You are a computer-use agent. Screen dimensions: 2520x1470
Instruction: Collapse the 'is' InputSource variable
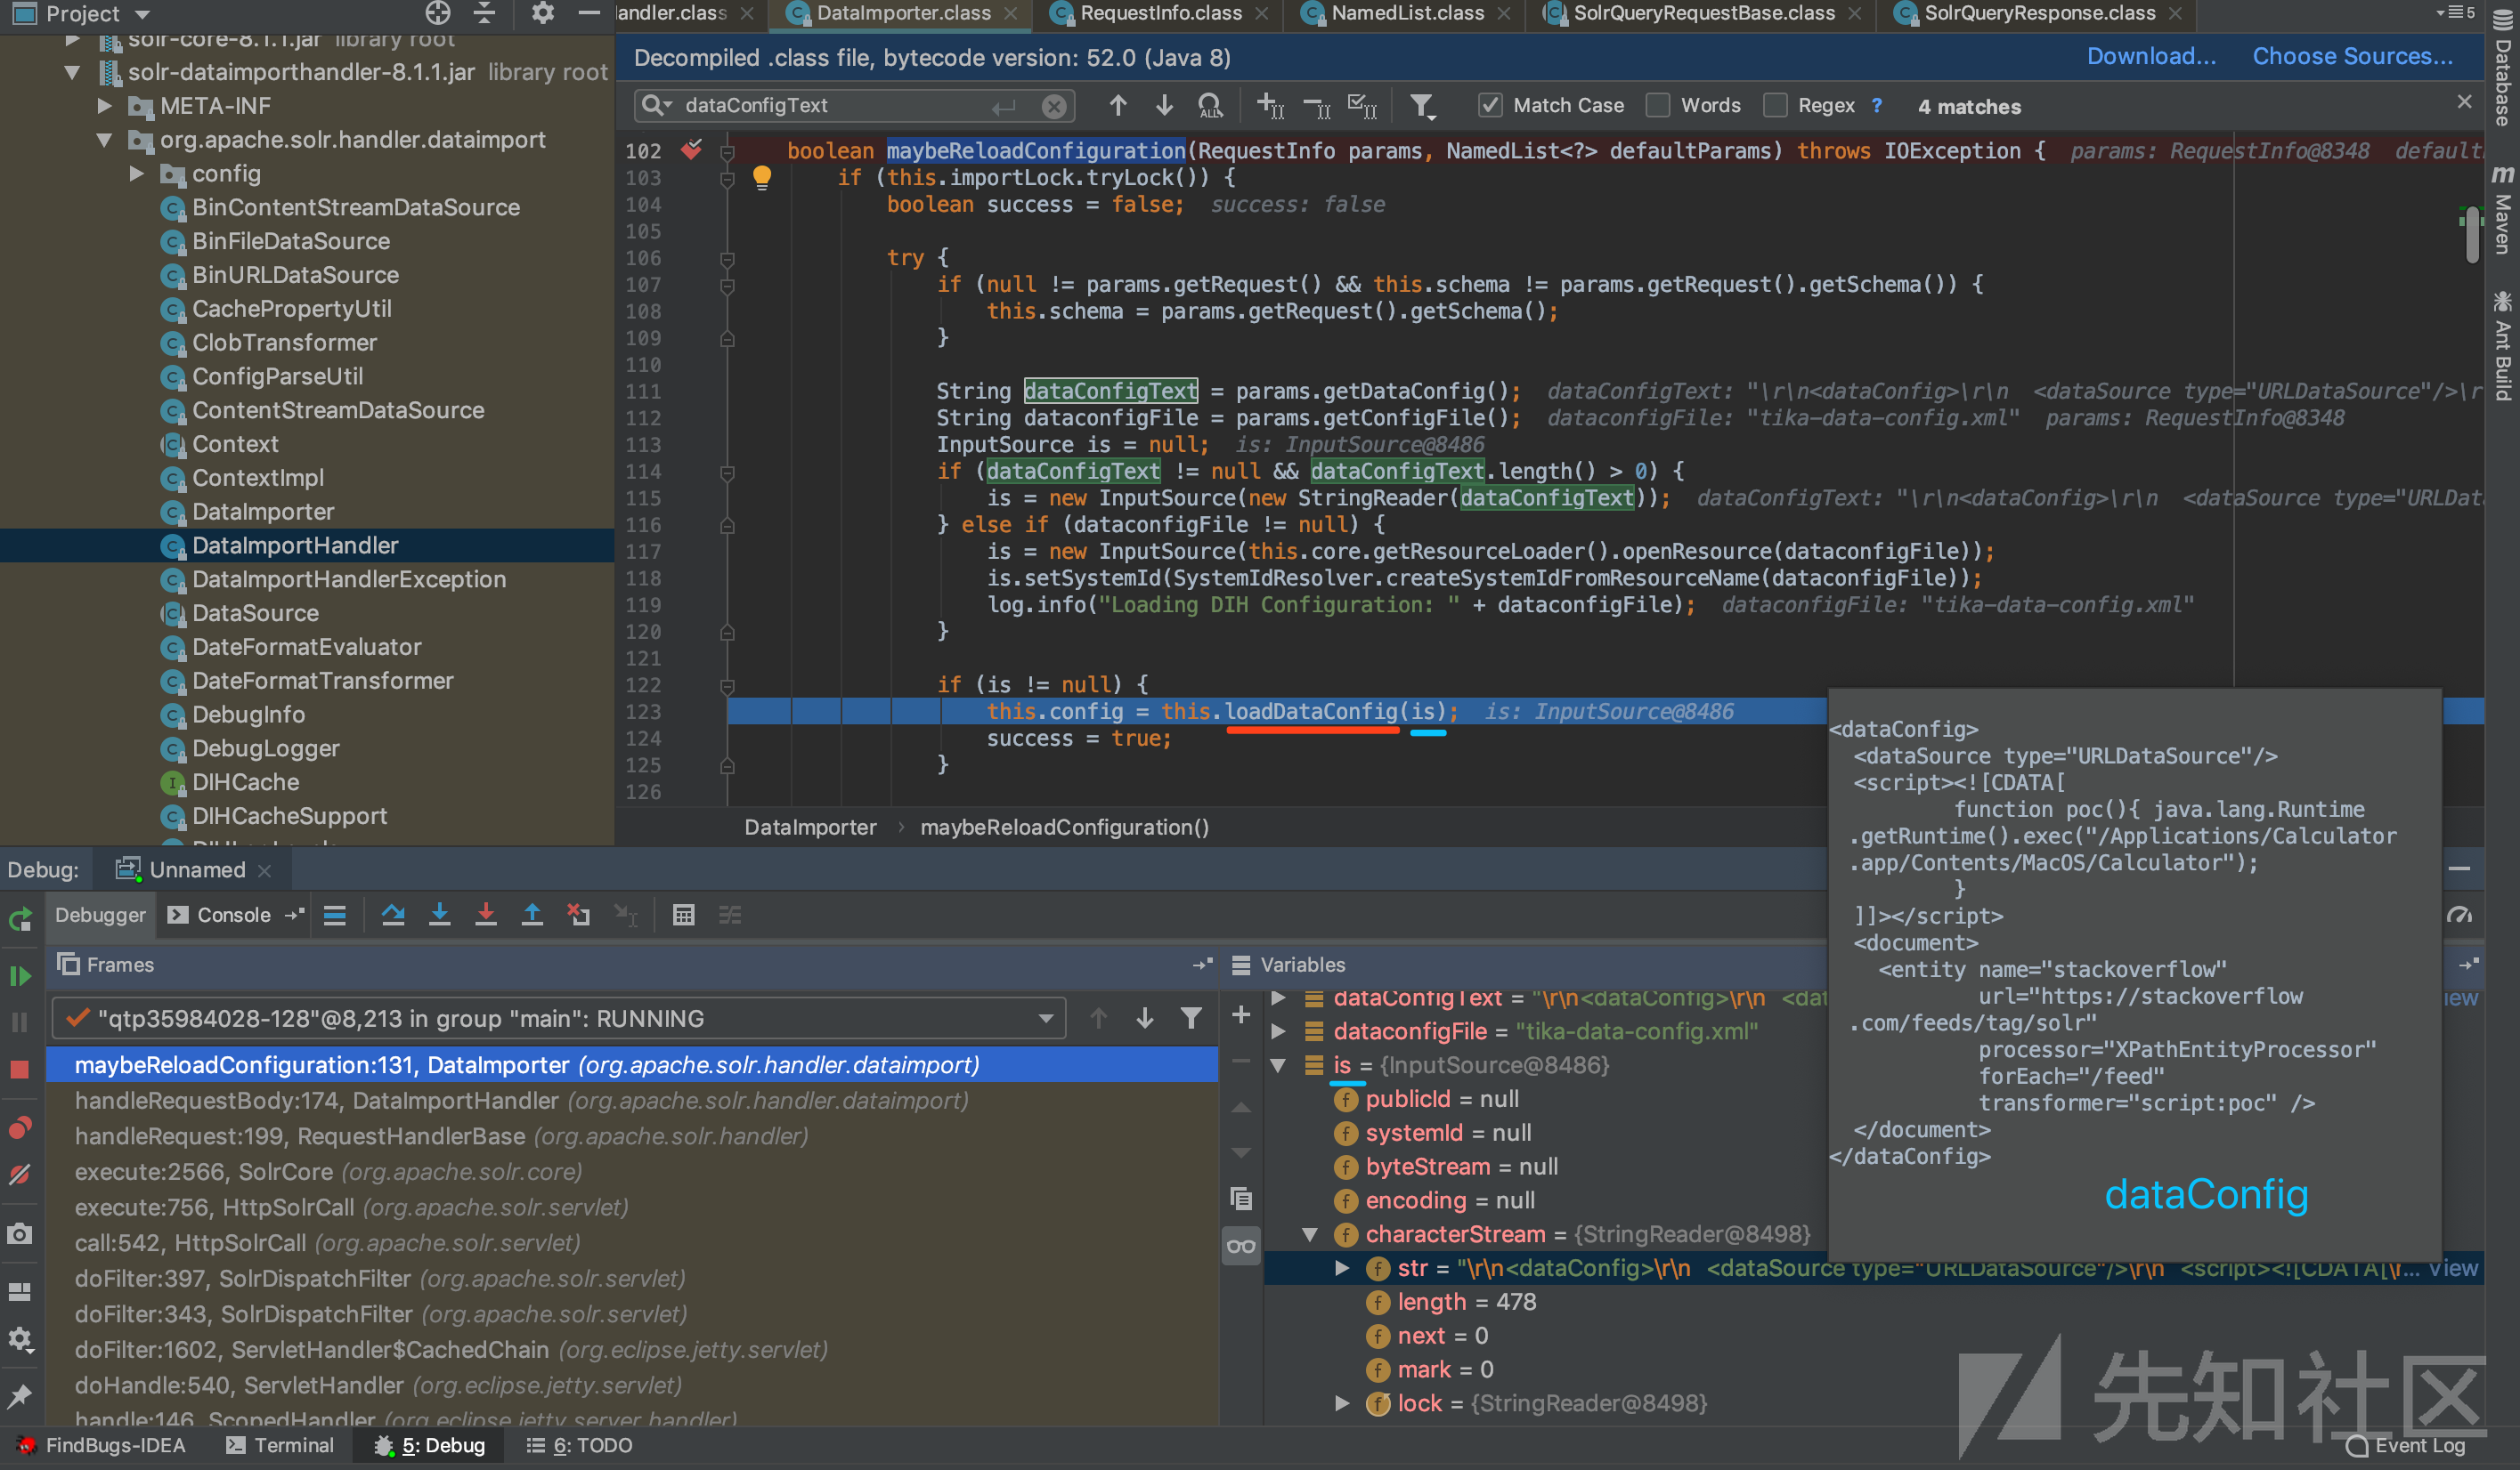[x=1278, y=1065]
